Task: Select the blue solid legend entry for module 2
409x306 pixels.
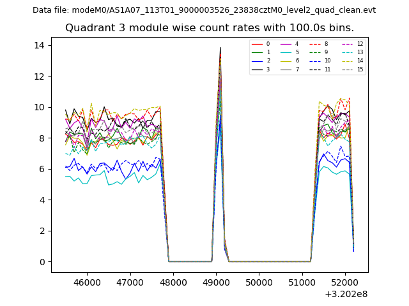Action: pos(257,61)
